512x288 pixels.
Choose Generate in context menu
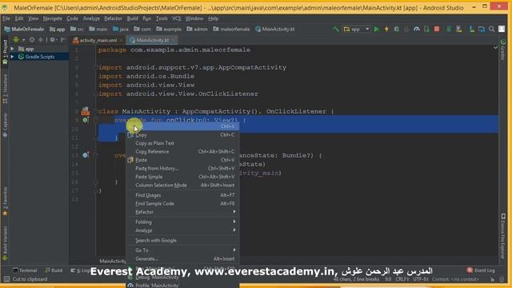182,258
